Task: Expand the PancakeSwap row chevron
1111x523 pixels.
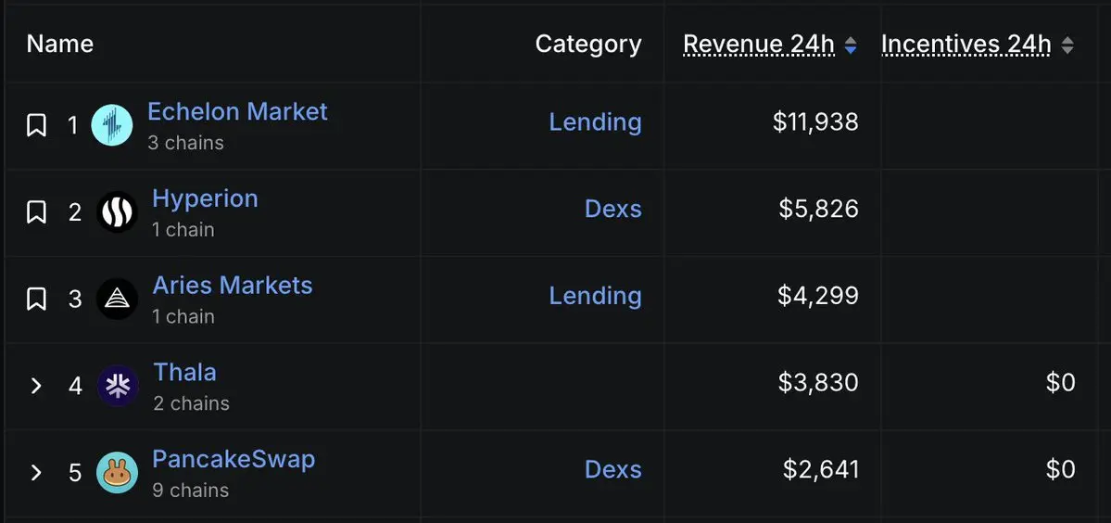Action: point(36,473)
